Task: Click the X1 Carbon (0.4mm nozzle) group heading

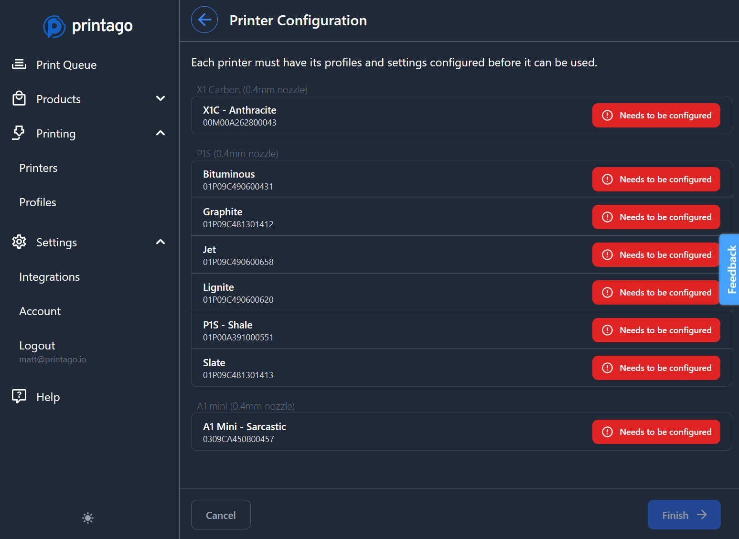Action: coord(252,90)
